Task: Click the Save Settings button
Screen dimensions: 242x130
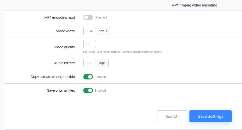Action: tap(210, 116)
